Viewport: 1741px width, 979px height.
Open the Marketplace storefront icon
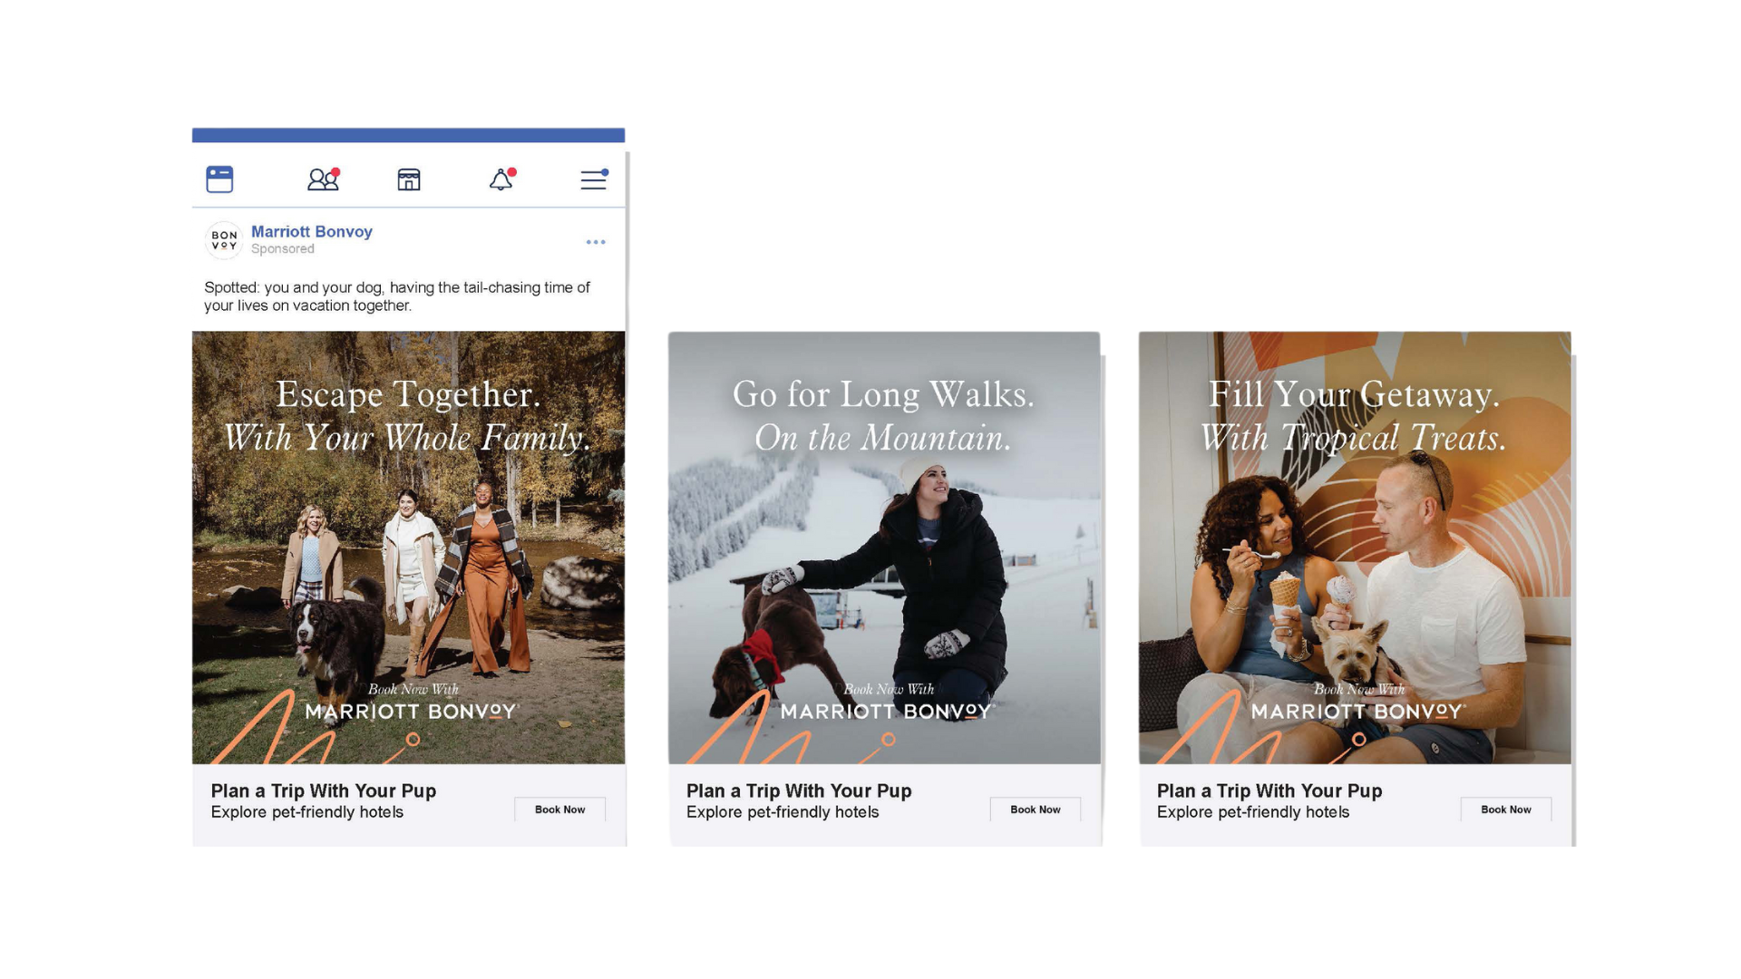(409, 179)
